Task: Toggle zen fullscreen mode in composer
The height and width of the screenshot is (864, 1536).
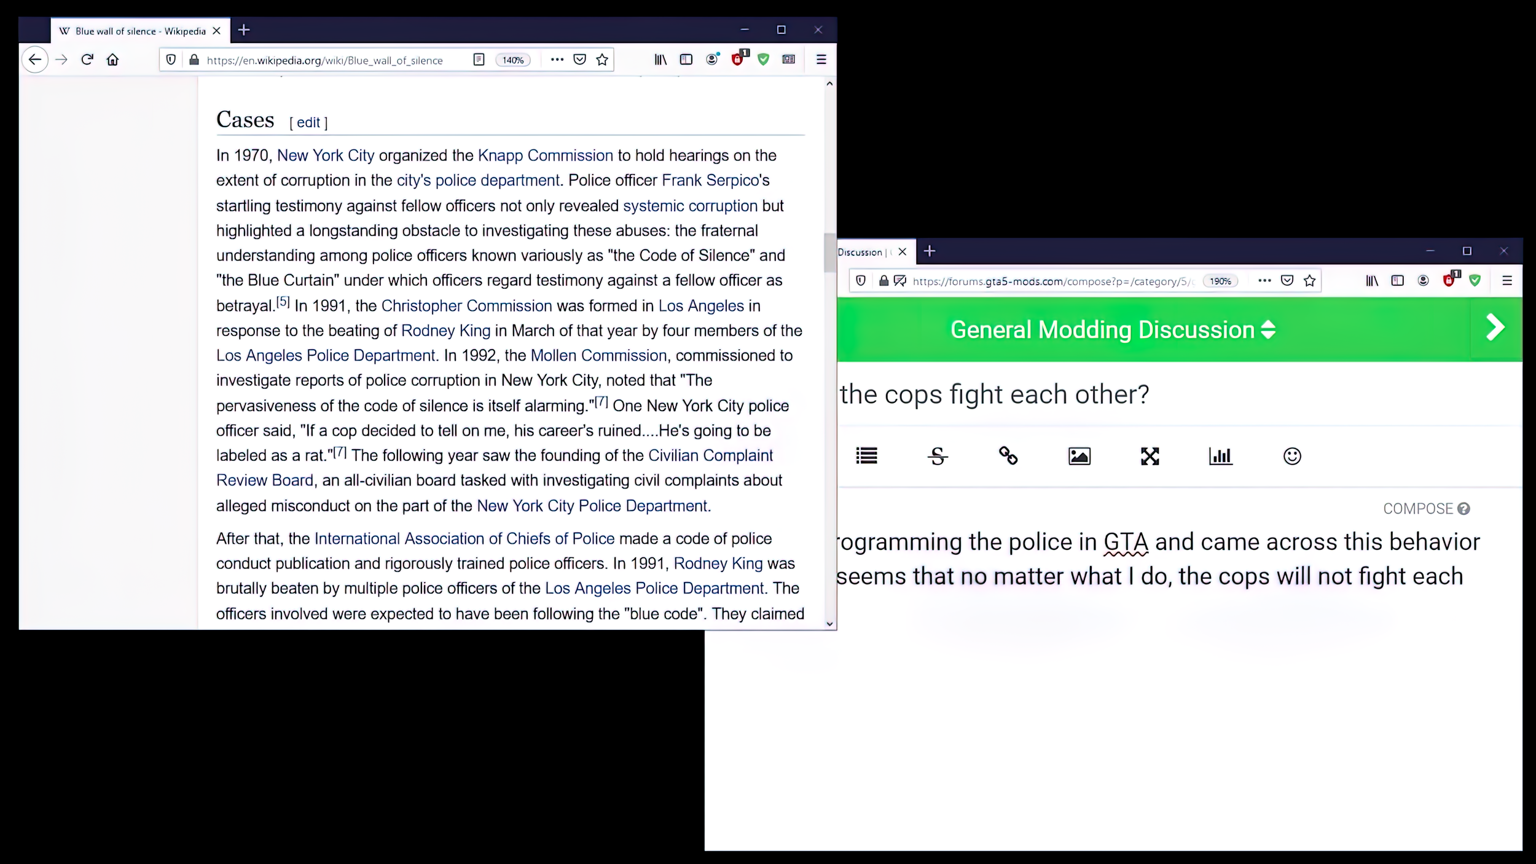Action: point(1150,456)
